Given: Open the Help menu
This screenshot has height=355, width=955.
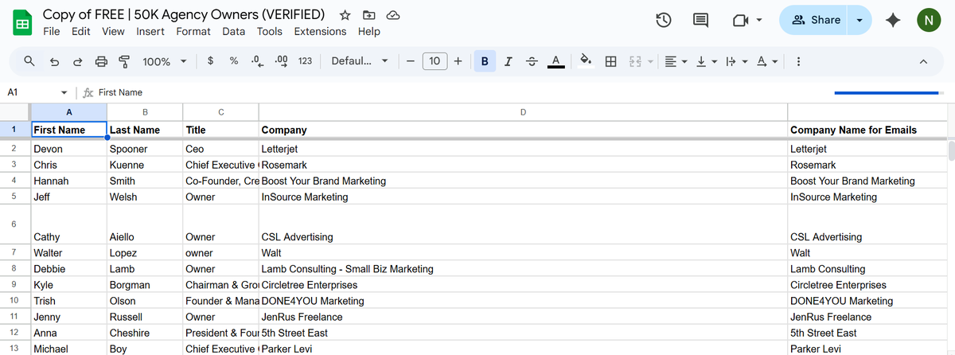Looking at the screenshot, I should click(369, 31).
